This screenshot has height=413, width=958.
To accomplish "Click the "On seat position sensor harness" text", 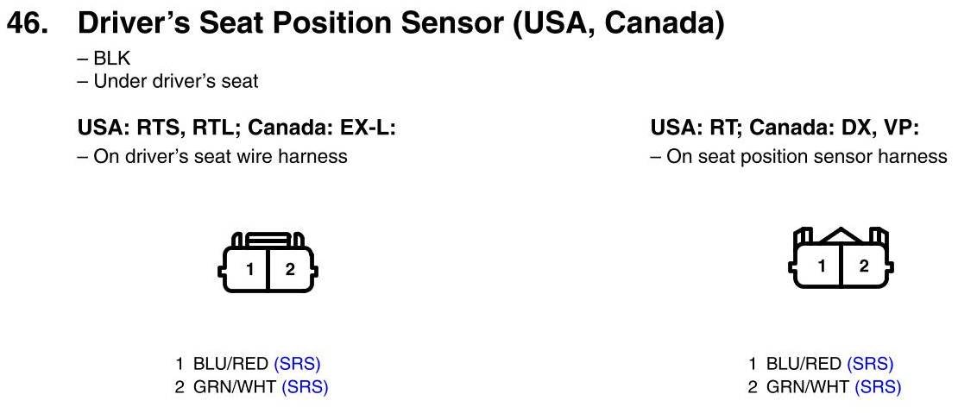I will (798, 156).
